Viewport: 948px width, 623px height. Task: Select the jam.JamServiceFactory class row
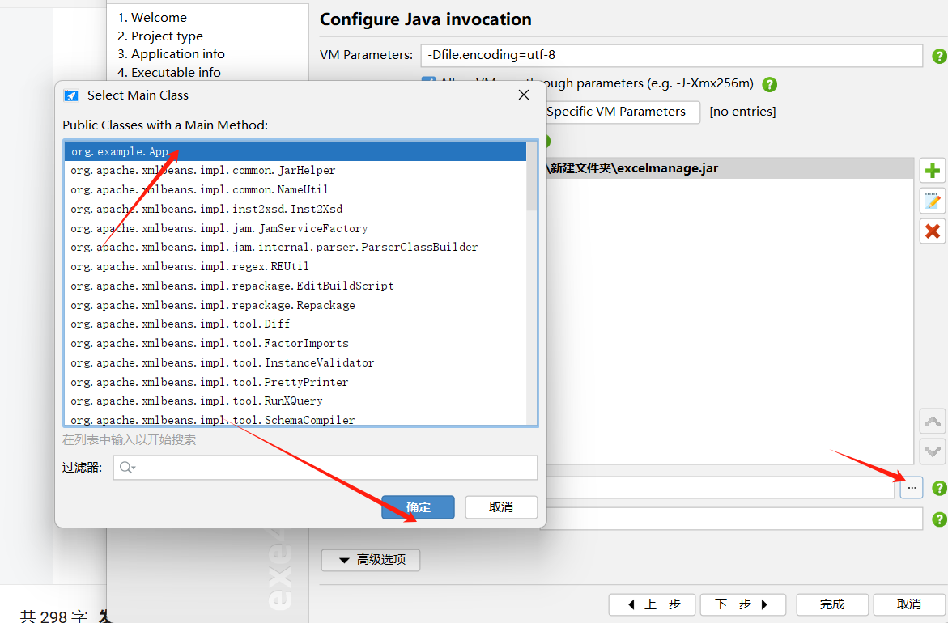[295, 228]
